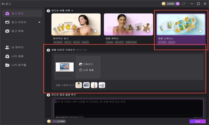Play the 창의적인 광고 preview video
The image size is (209, 125).
coord(95,31)
